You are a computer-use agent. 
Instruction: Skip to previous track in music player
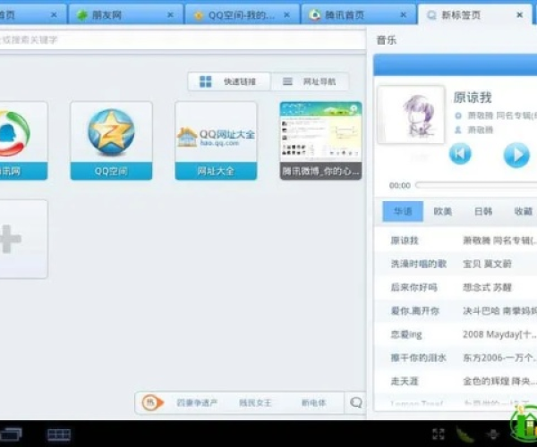pos(460,154)
